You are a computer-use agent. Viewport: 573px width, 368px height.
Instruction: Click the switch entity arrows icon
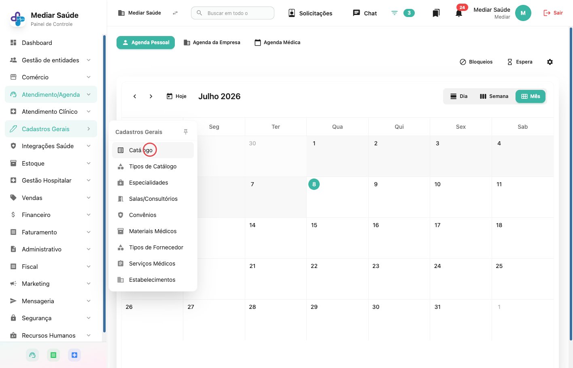coord(175,13)
